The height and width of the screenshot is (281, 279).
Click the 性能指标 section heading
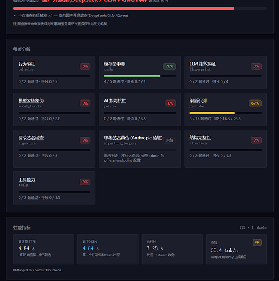click(x=22, y=228)
